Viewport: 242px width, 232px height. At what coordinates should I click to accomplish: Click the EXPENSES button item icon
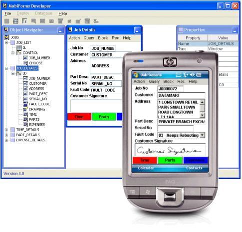25,125
